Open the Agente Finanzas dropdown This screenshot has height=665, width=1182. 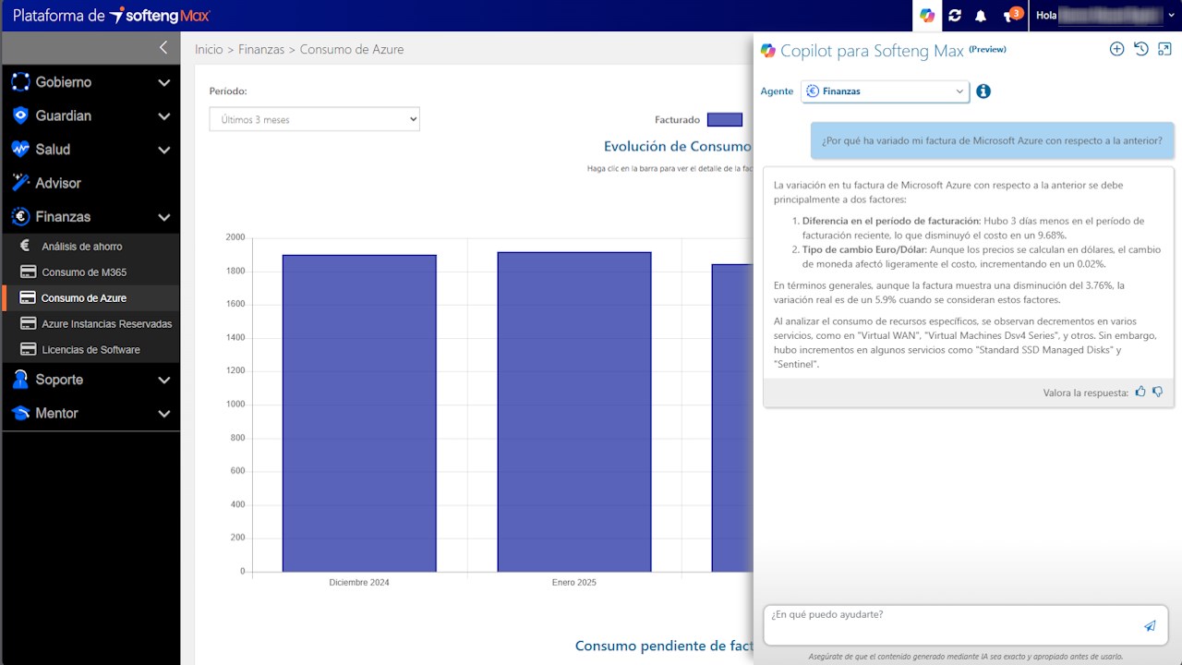coord(885,91)
